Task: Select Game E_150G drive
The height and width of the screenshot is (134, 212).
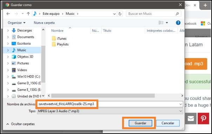Action: point(29,90)
